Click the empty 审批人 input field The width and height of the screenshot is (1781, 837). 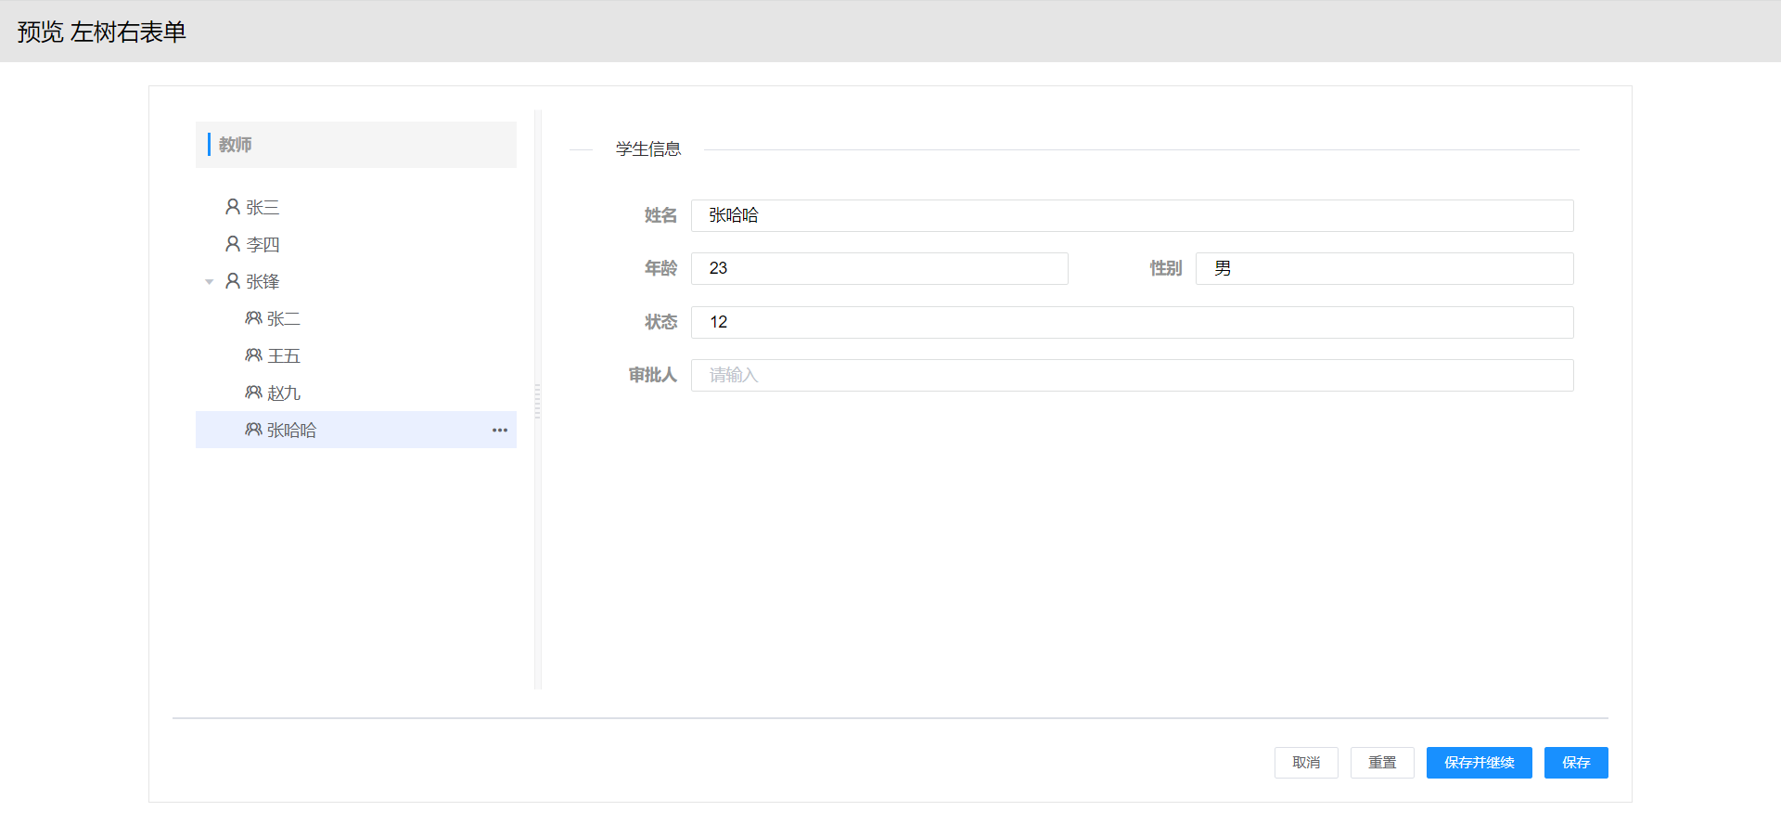tap(1132, 376)
